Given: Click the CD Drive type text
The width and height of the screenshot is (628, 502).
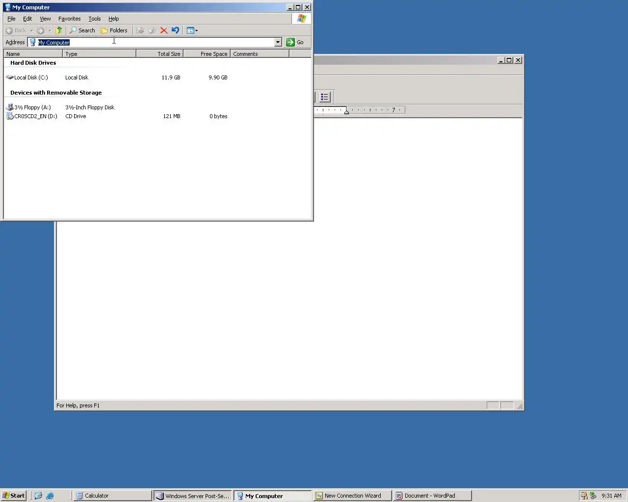Looking at the screenshot, I should tap(76, 116).
